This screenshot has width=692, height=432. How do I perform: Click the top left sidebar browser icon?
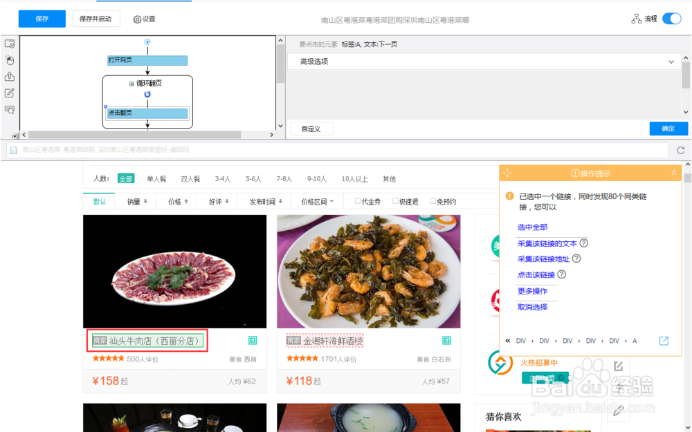[10, 44]
